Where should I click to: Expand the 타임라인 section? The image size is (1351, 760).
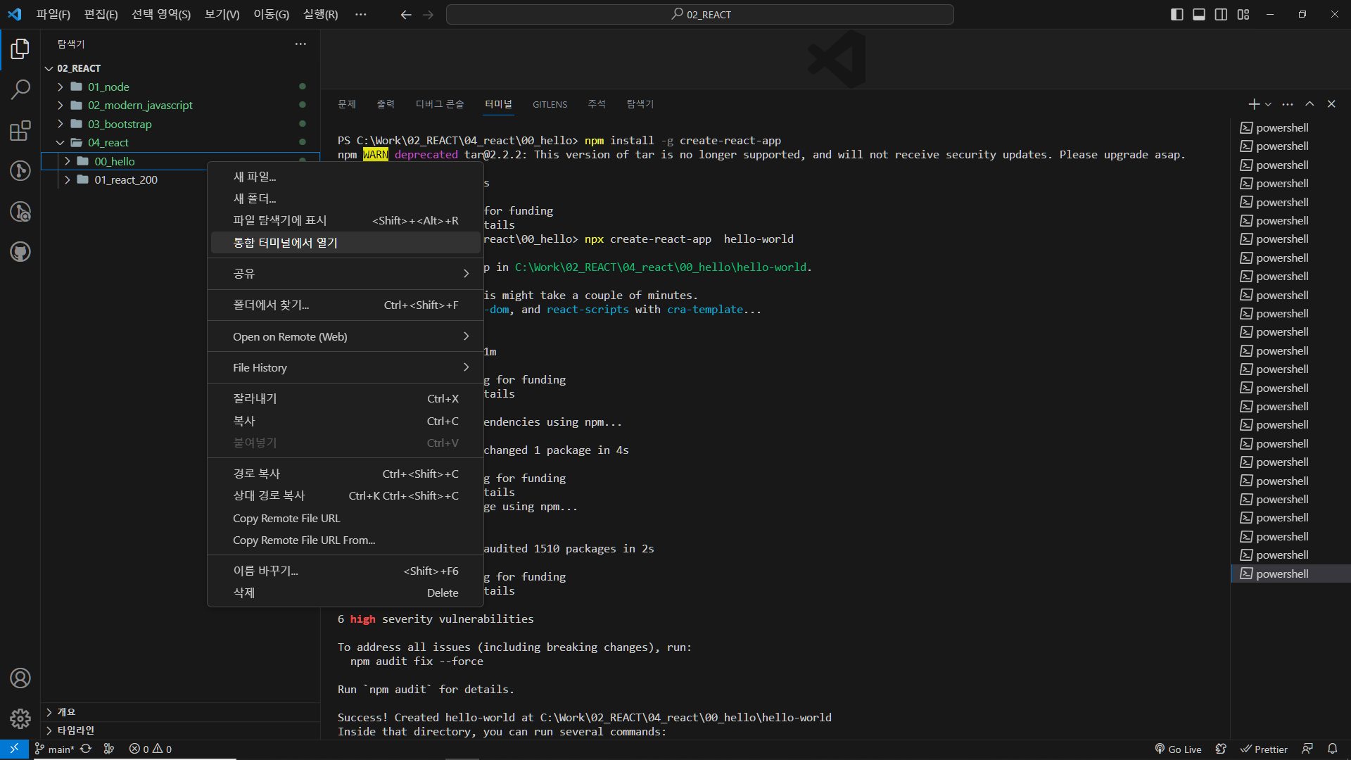[75, 730]
